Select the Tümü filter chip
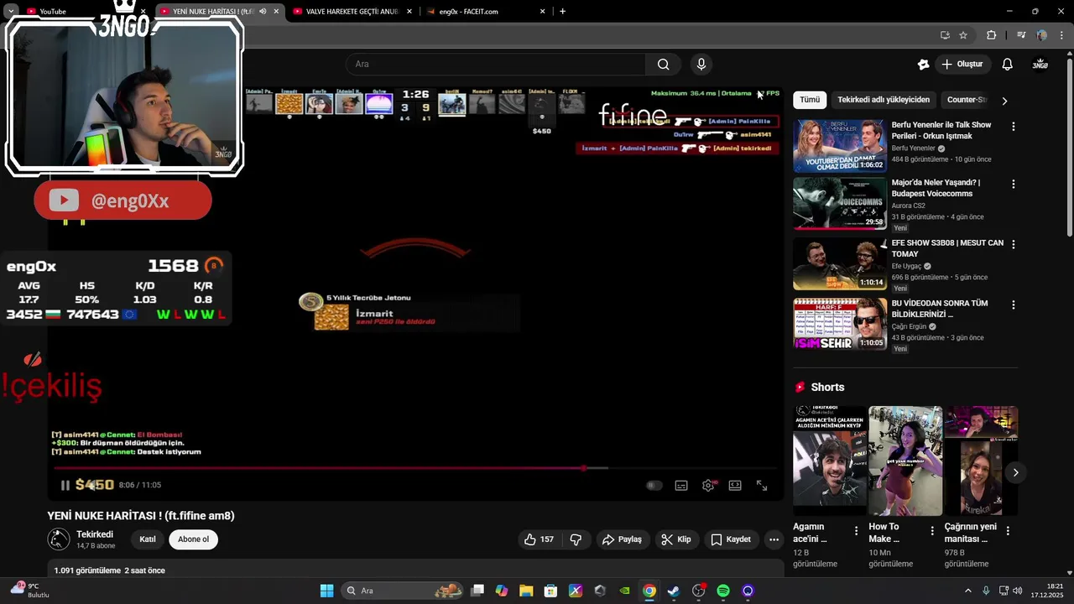The width and height of the screenshot is (1074, 604). click(x=810, y=100)
